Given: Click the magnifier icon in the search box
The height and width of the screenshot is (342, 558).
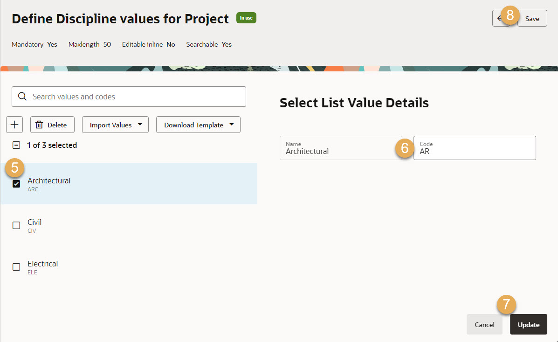Looking at the screenshot, I should click(x=22, y=97).
